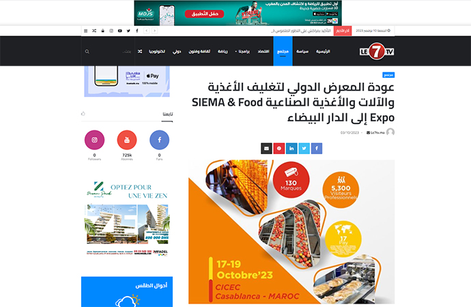Viewport: 471px width, 307px height.
Task: Open the Instagram followers circle icon
Action: 95,140
